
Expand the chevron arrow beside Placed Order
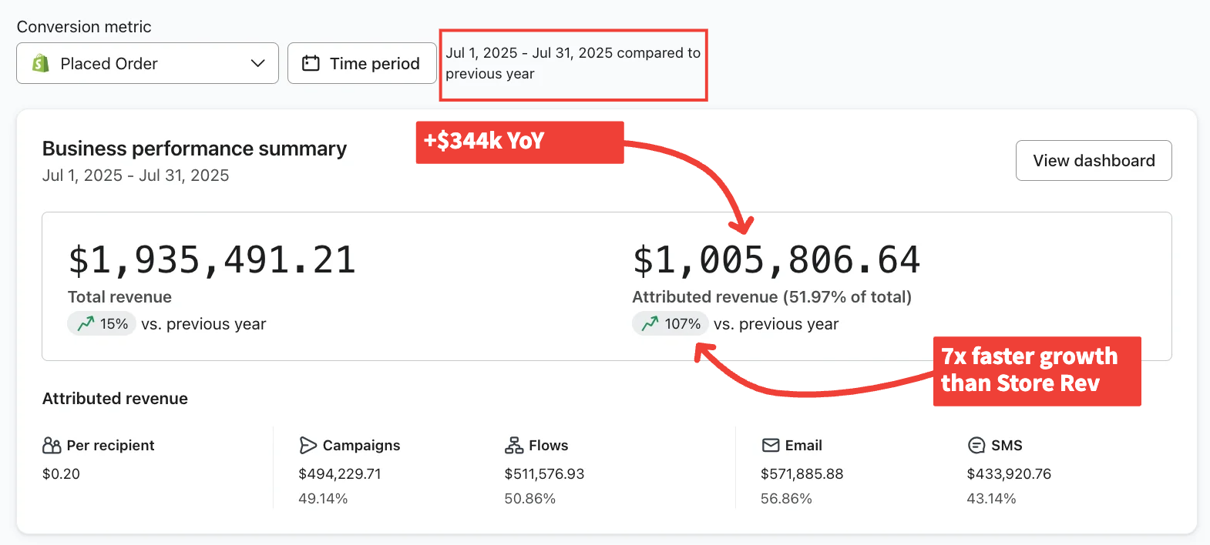point(258,63)
